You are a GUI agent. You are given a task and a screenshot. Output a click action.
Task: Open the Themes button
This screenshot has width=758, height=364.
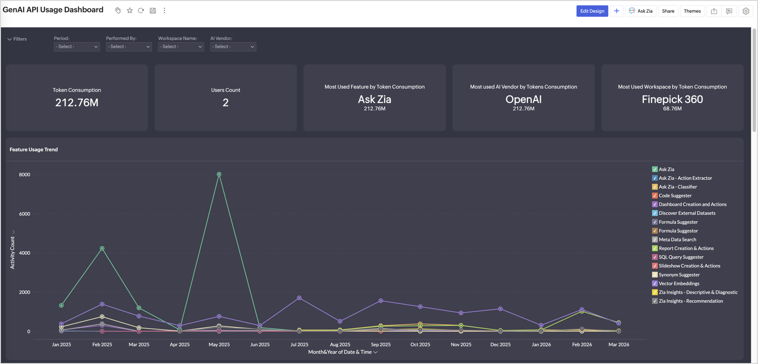(692, 11)
